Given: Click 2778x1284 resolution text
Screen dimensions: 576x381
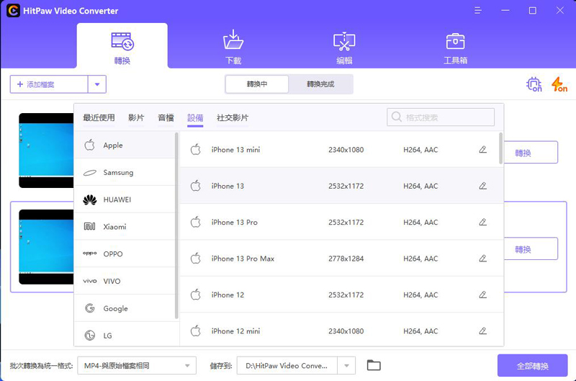Looking at the screenshot, I should [x=346, y=259].
